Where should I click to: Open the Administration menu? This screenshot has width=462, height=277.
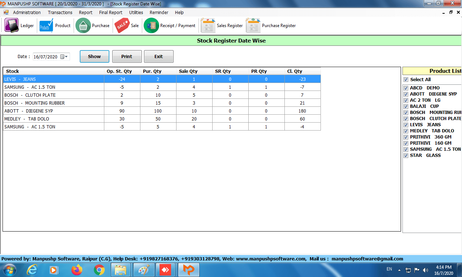click(x=27, y=12)
